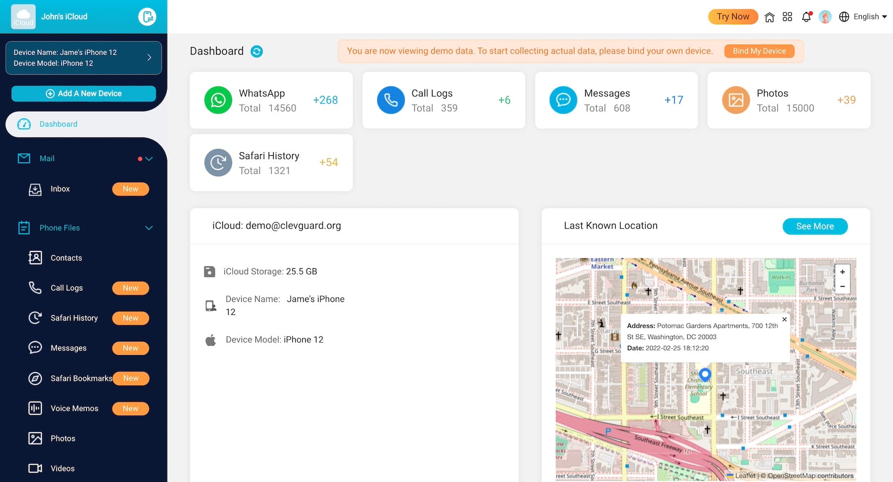Zoom in on the map

click(842, 272)
